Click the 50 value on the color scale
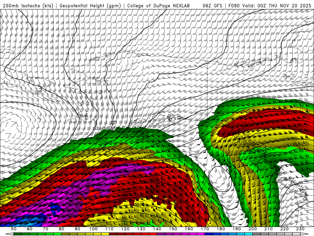 coord(14,229)
